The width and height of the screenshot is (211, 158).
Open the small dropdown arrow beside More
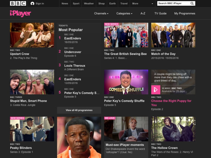pyautogui.click(x=152, y=4)
